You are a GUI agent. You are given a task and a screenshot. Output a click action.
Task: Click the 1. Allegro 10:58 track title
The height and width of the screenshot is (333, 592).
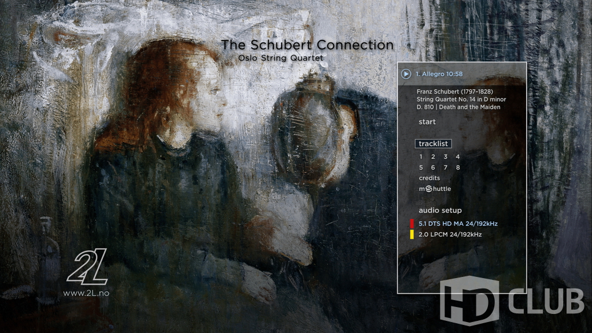439,74
